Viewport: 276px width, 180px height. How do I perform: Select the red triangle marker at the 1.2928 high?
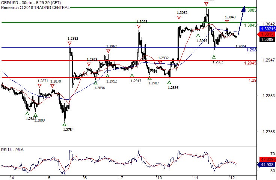pyautogui.click(x=89, y=64)
